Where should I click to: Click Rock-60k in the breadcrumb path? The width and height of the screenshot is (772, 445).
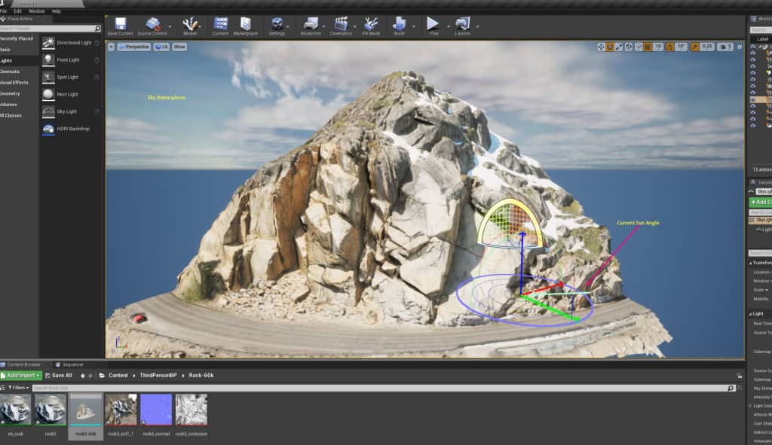click(x=201, y=376)
